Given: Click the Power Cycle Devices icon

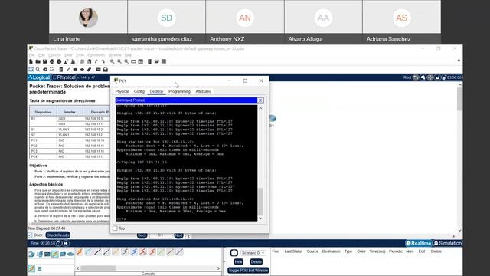Looking at the screenshot, I should pyautogui.click(x=58, y=243).
